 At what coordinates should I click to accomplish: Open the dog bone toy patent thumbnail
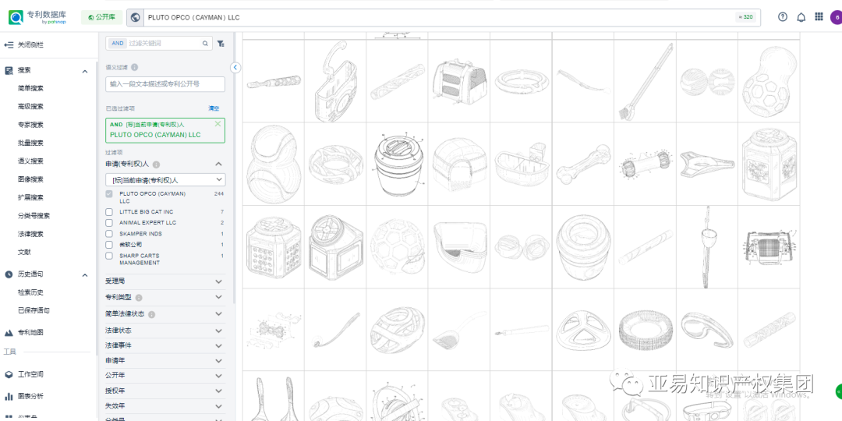point(583,164)
